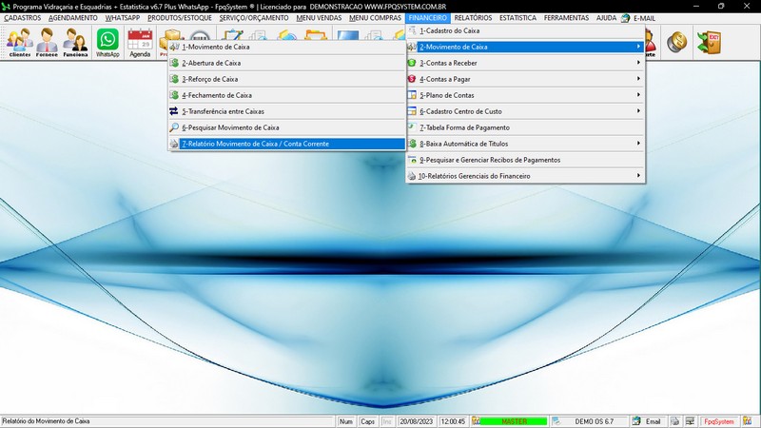The image size is (761, 428).
Task: Click the Email status bar icon
Action: pos(647,421)
